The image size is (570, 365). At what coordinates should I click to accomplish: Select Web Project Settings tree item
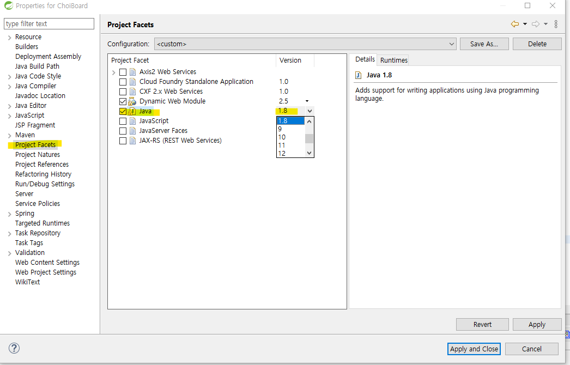[x=45, y=272]
